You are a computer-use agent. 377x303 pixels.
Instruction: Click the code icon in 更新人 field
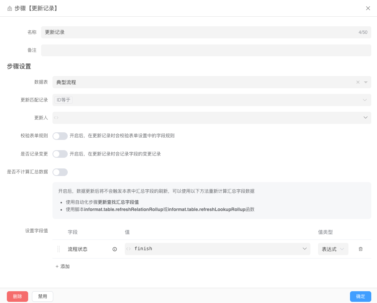(56, 118)
